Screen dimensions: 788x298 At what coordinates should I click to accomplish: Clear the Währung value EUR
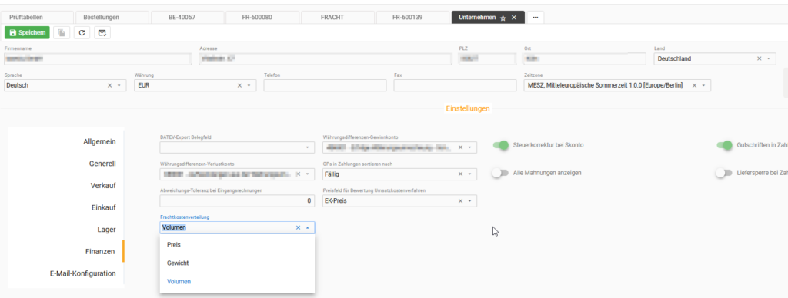pos(240,86)
